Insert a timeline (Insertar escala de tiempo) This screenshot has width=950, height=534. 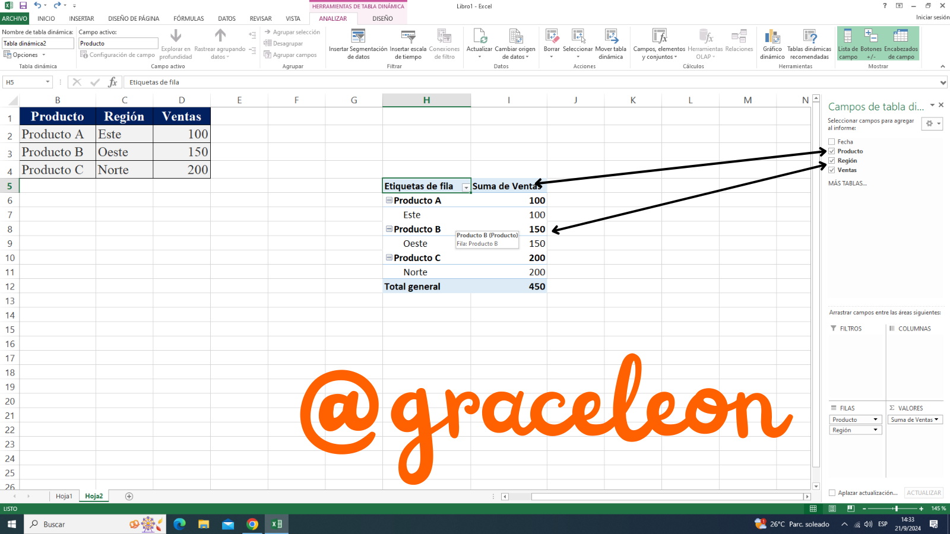coord(408,44)
